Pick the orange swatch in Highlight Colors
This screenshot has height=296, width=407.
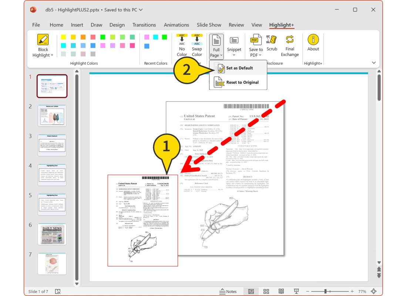(x=83, y=37)
